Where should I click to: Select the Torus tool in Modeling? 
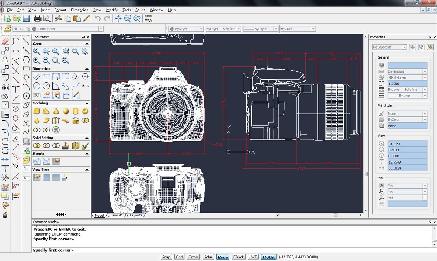click(x=85, y=111)
